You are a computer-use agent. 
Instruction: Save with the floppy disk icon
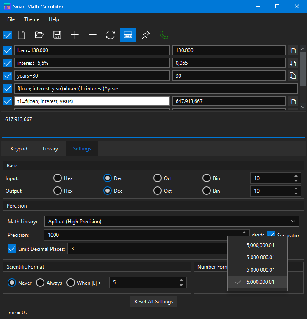point(57,35)
